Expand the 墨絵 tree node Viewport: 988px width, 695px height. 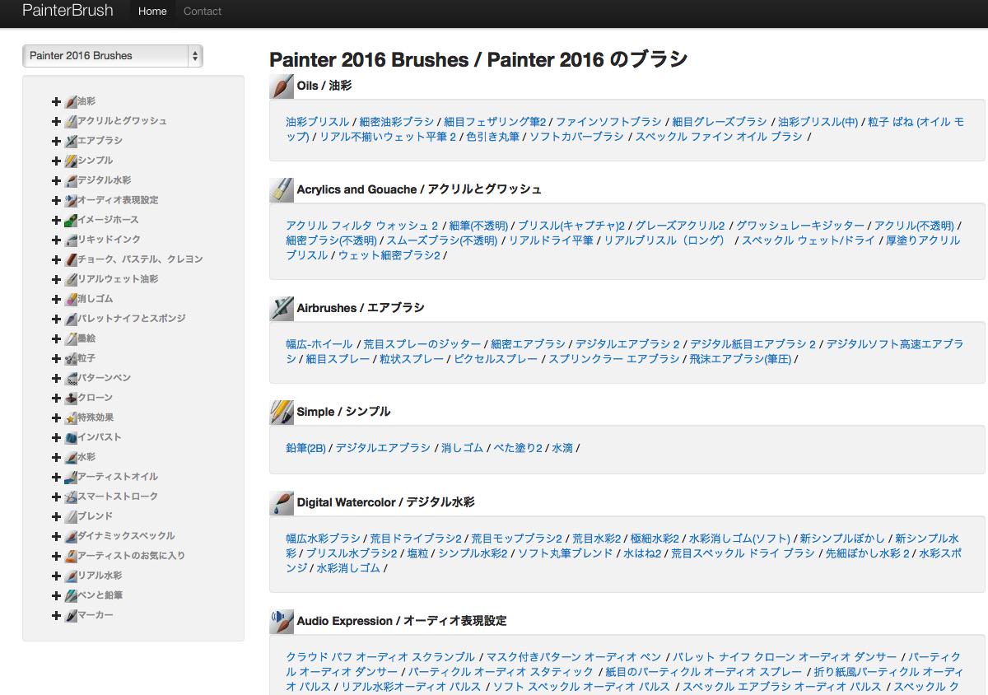click(56, 338)
